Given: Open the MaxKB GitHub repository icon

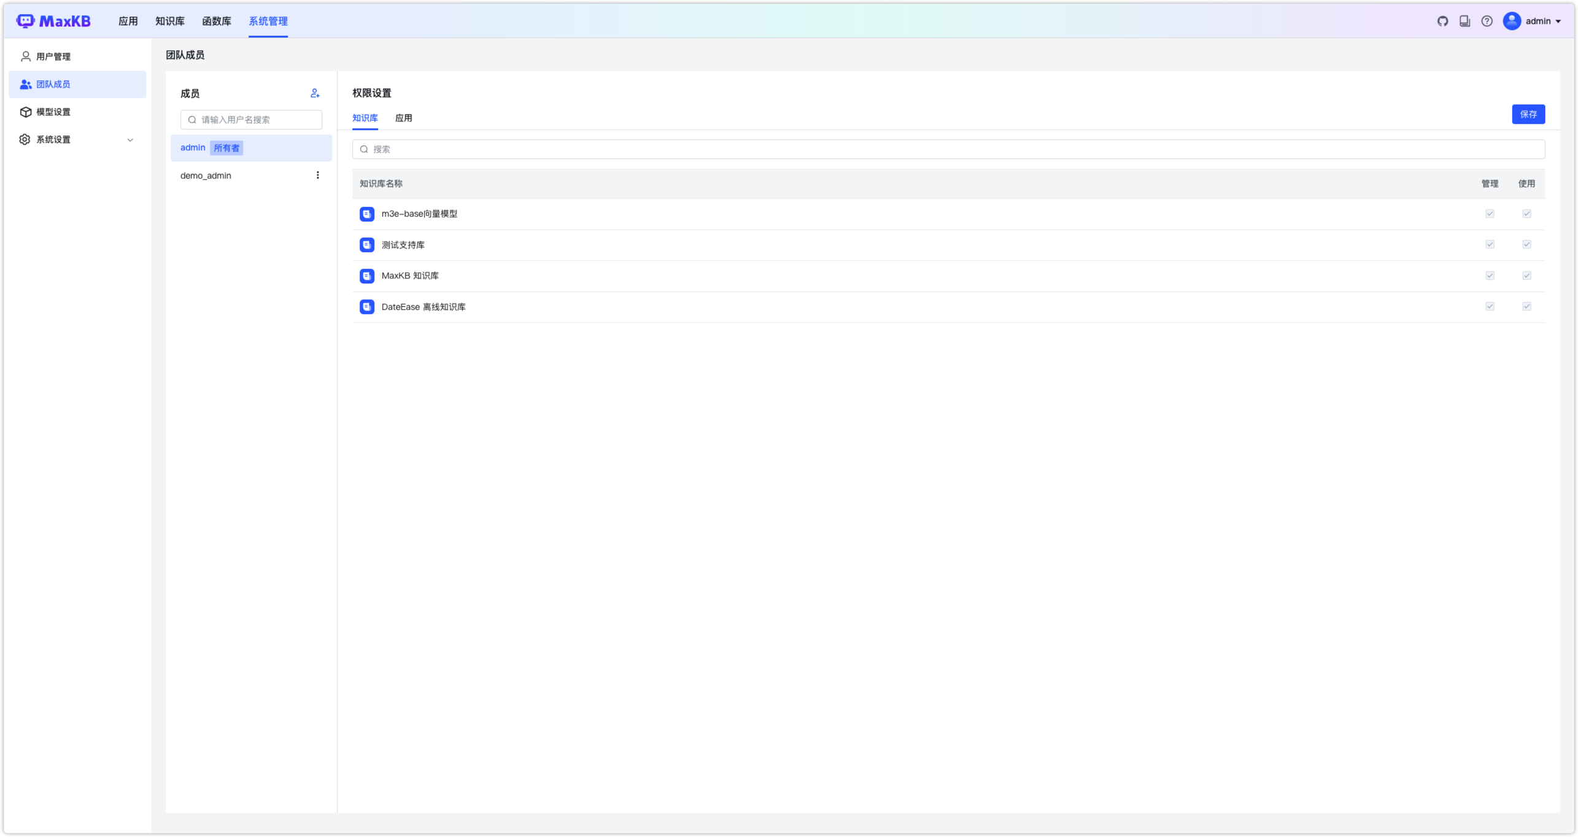Looking at the screenshot, I should pos(1442,20).
